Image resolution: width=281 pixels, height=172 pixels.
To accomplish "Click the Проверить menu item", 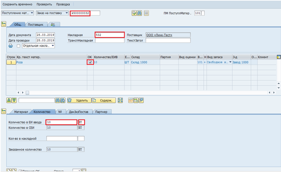I will pos(44,4).
